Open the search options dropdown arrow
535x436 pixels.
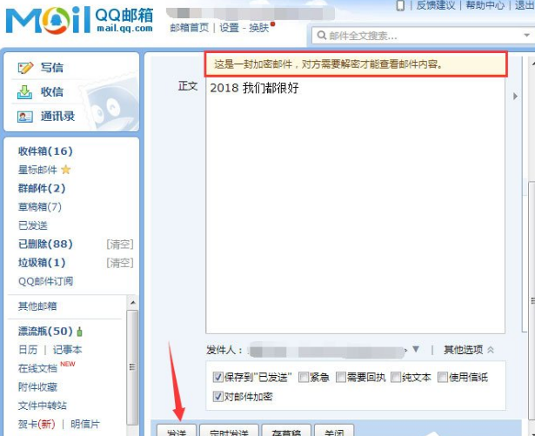526,35
